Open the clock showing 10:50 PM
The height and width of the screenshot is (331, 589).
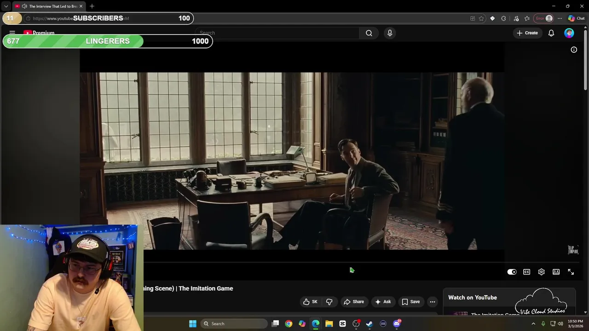pos(575,324)
